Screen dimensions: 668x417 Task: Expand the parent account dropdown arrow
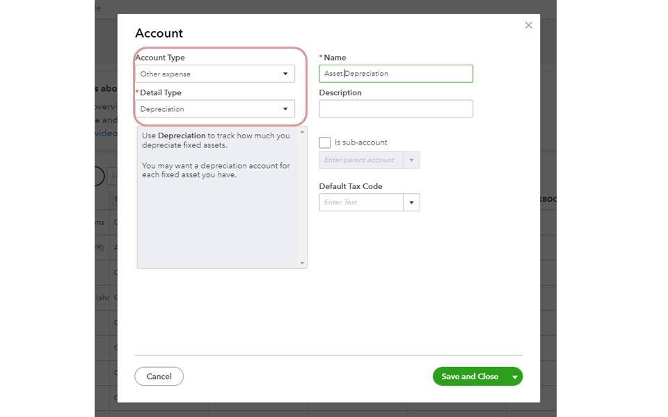[x=411, y=161]
